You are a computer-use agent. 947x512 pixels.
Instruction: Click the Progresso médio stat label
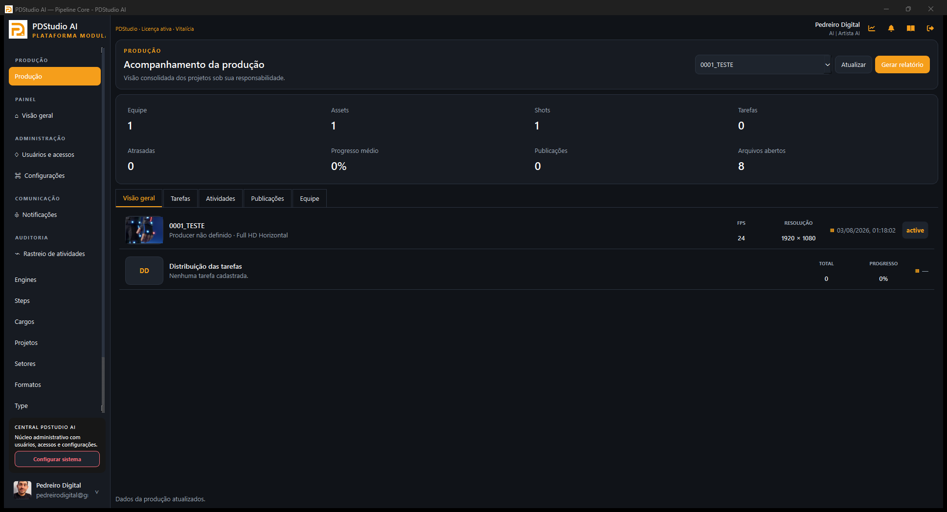[x=355, y=150]
